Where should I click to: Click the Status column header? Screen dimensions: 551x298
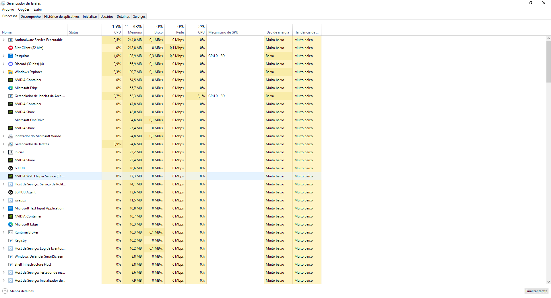point(84,29)
